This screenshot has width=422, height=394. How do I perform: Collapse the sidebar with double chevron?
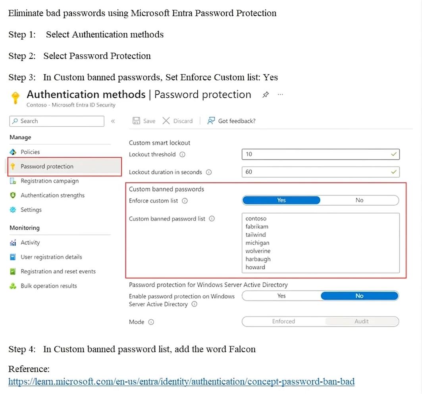[113, 121]
